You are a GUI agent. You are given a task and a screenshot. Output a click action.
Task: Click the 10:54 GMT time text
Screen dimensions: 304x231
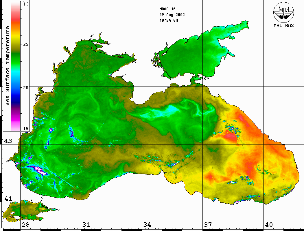coord(169,20)
